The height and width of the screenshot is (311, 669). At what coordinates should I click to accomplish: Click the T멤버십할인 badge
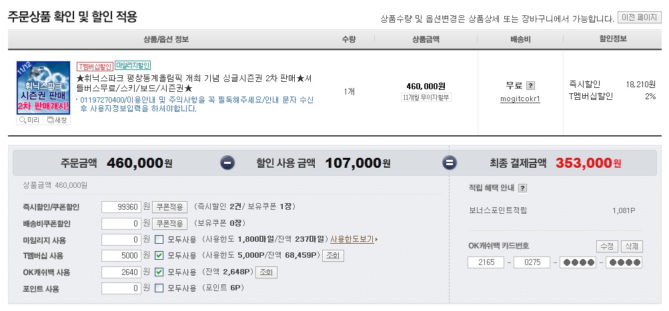pyautogui.click(x=95, y=66)
